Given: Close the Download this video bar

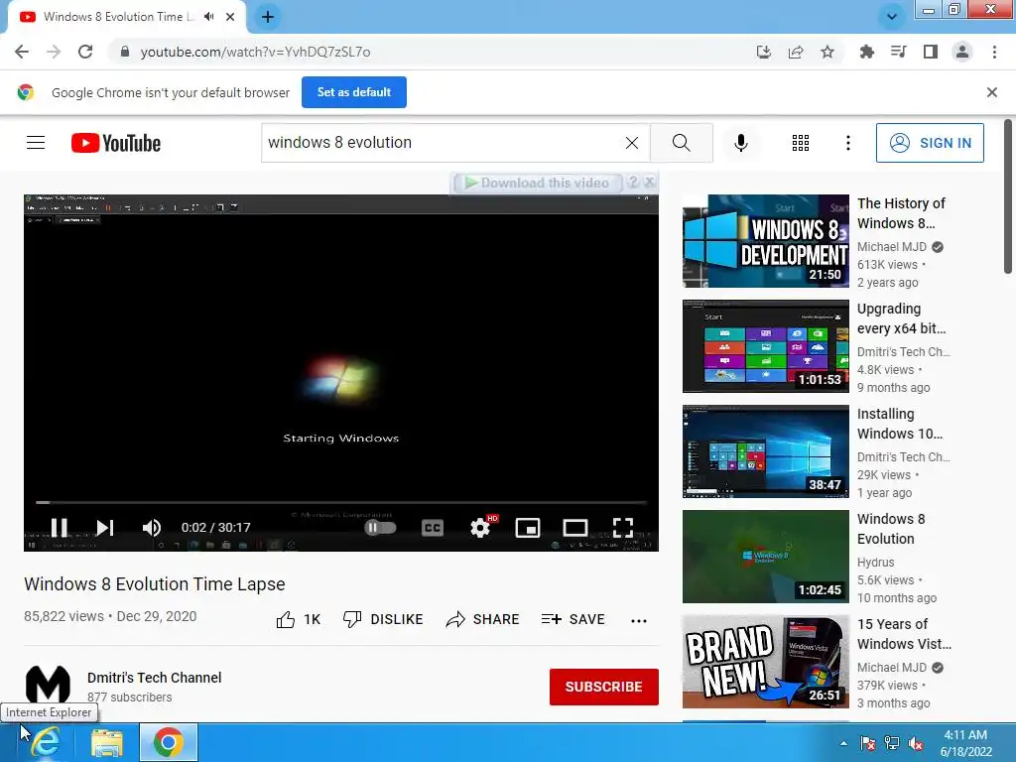Looking at the screenshot, I should 650,183.
